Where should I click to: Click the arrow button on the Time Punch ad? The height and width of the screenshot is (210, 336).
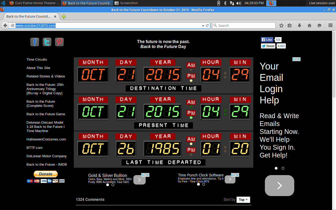[x=230, y=179]
